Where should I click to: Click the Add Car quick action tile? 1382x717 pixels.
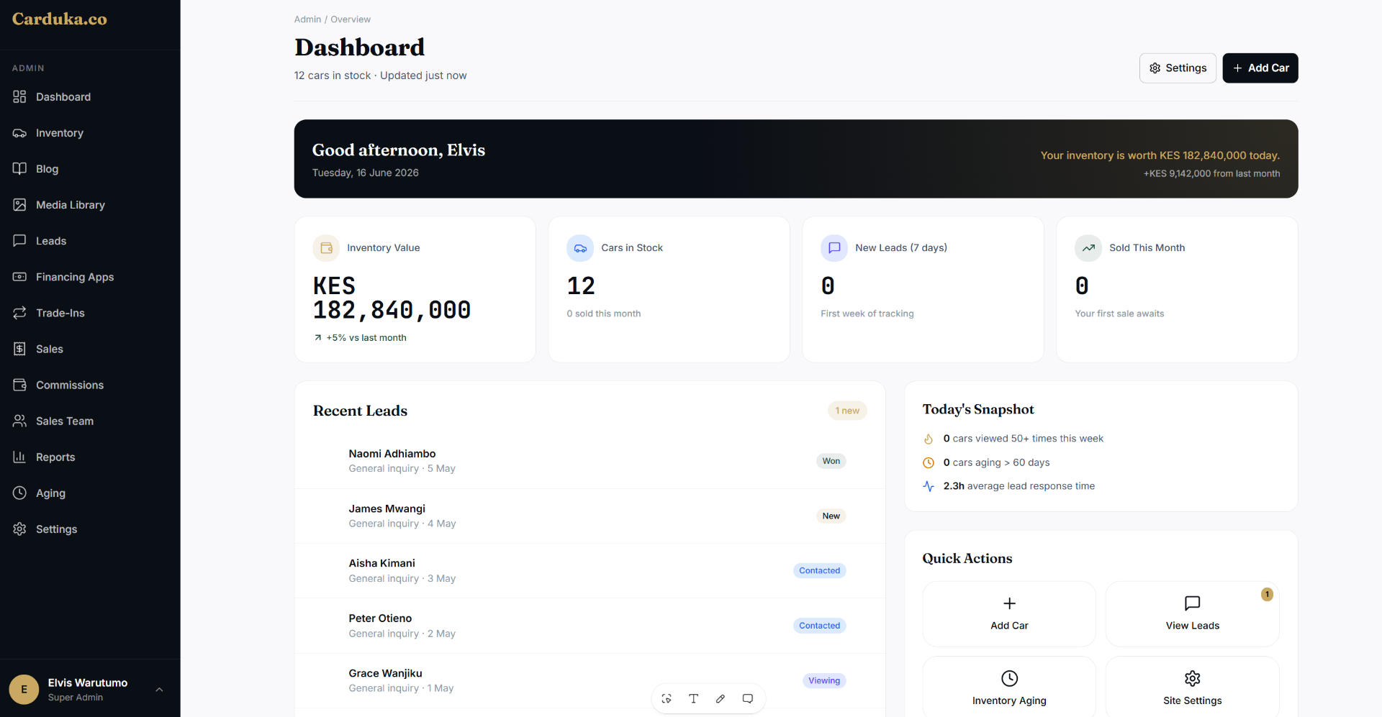[x=1009, y=614]
